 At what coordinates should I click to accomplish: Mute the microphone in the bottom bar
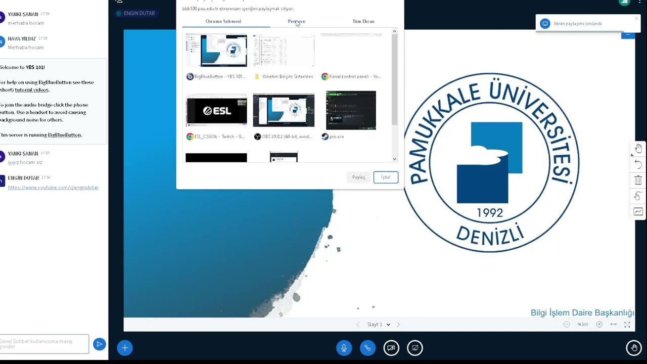click(344, 348)
